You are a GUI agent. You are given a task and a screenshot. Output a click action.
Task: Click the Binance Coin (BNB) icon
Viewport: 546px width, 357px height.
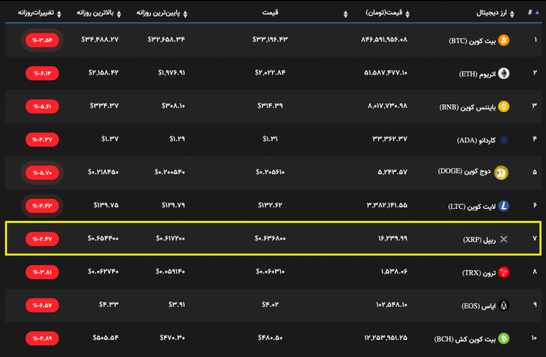click(503, 107)
